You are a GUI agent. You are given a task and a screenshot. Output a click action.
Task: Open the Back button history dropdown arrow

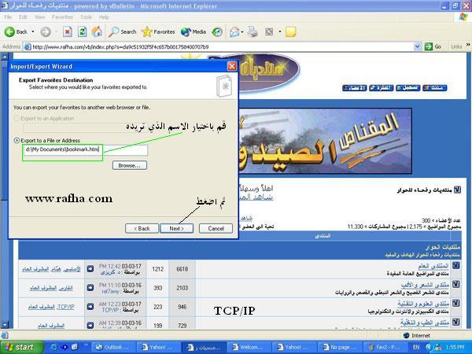pyautogui.click(x=33, y=31)
